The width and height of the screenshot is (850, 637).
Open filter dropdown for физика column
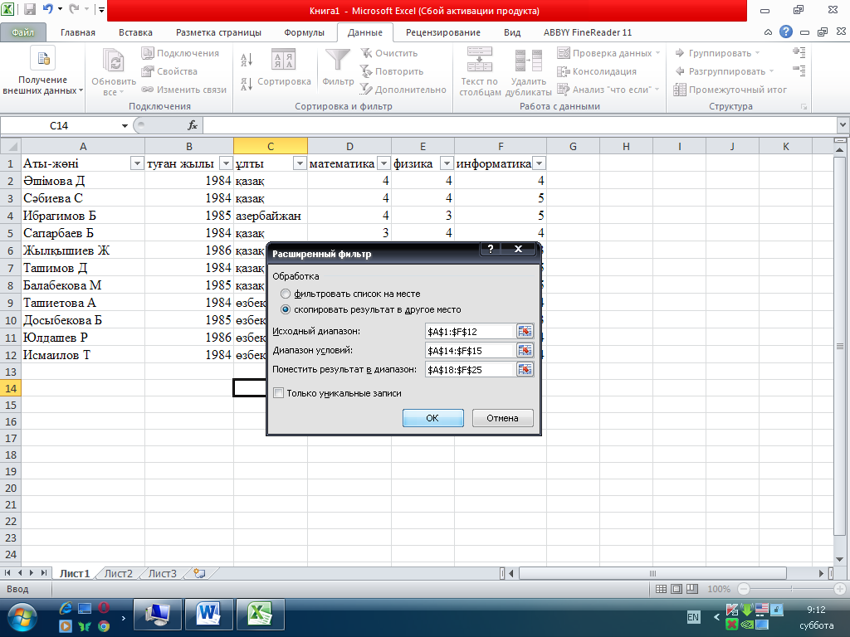tap(447, 163)
